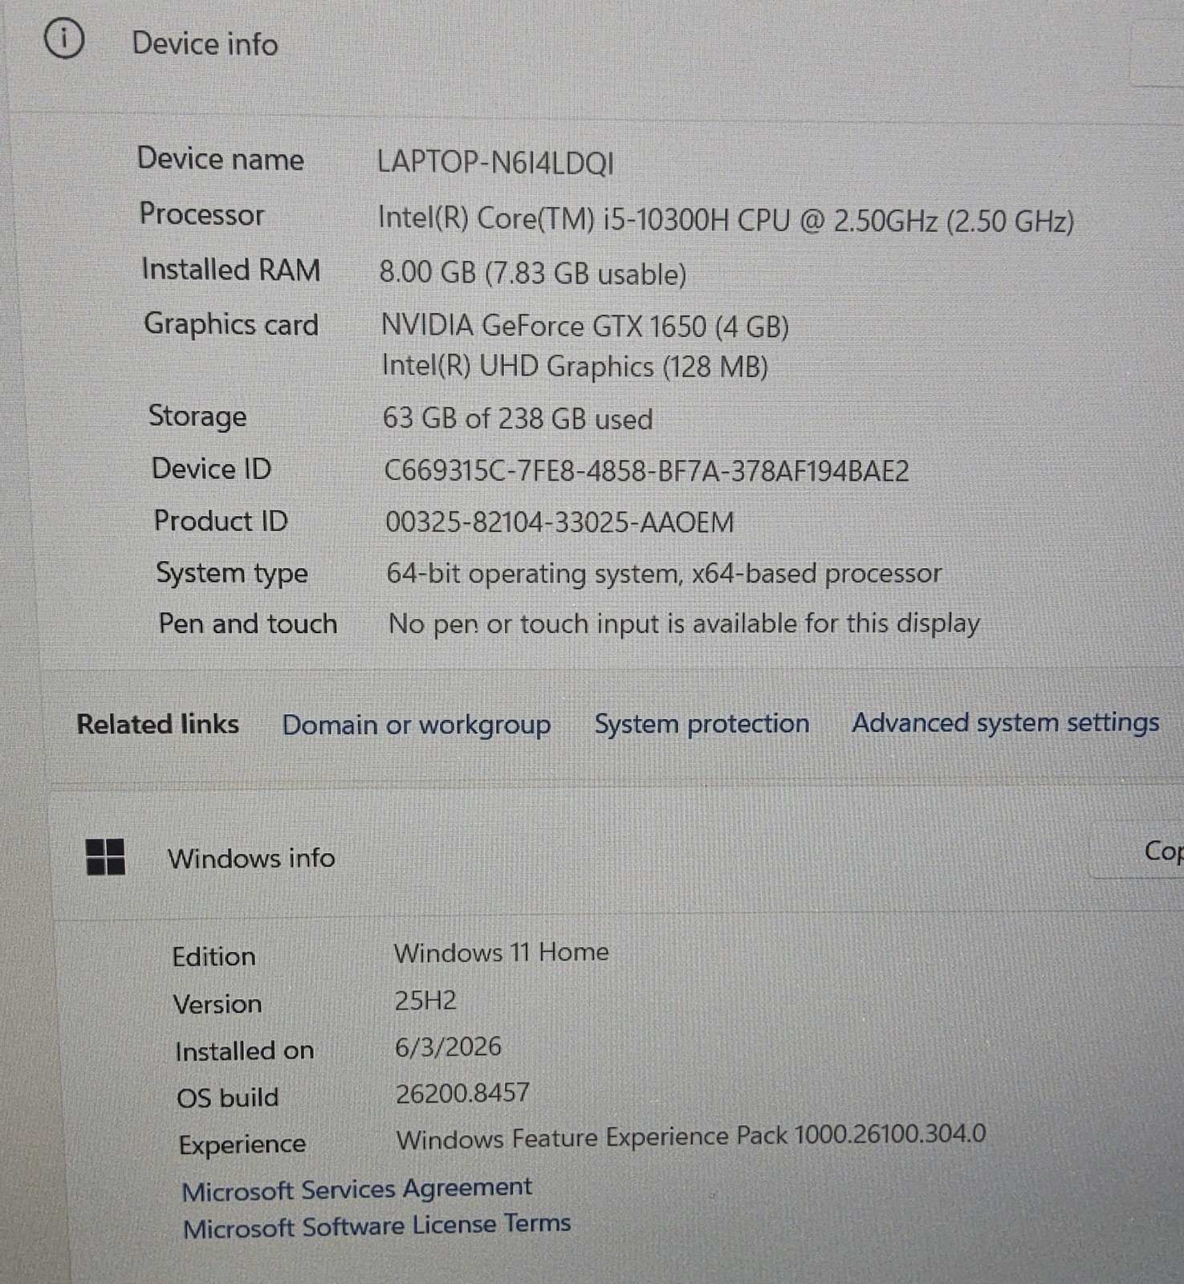Screen dimensions: 1184x1284
Task: Click the Related links label
Action: pos(158,724)
